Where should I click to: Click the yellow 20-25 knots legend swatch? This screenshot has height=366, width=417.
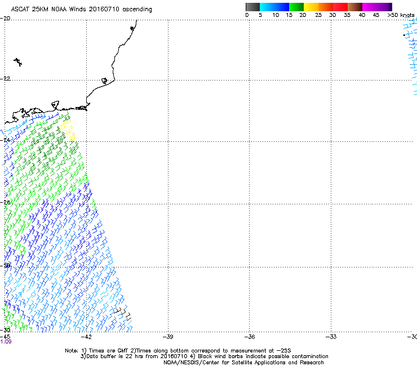(x=311, y=7)
